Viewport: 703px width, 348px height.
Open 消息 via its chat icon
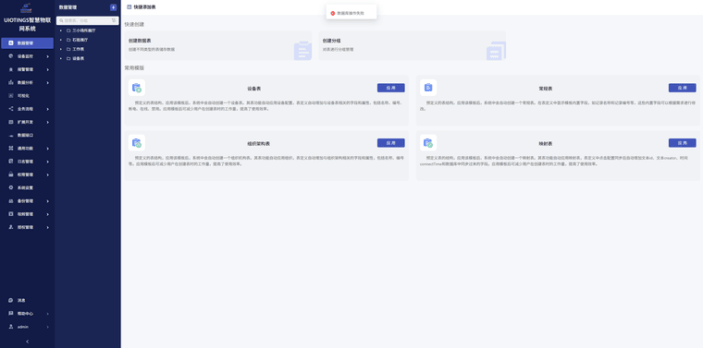pos(11,301)
